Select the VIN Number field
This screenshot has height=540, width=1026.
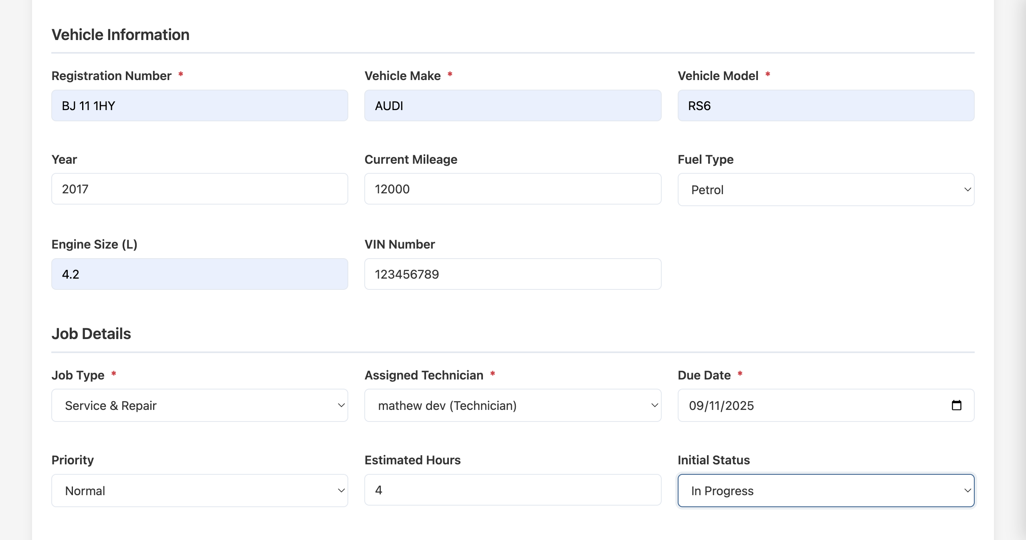(x=513, y=274)
